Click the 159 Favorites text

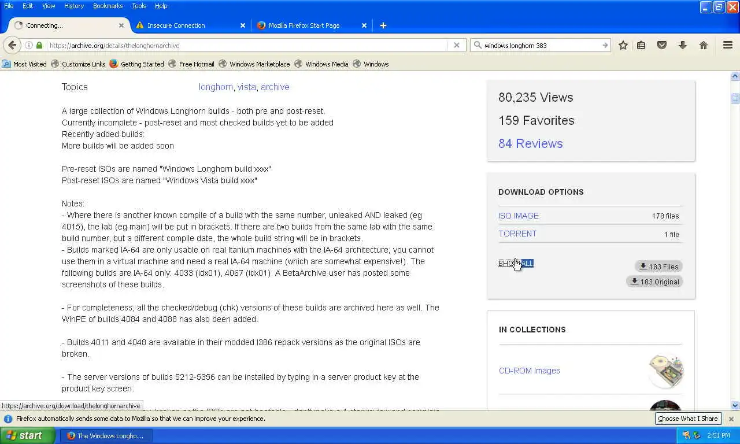(536, 120)
